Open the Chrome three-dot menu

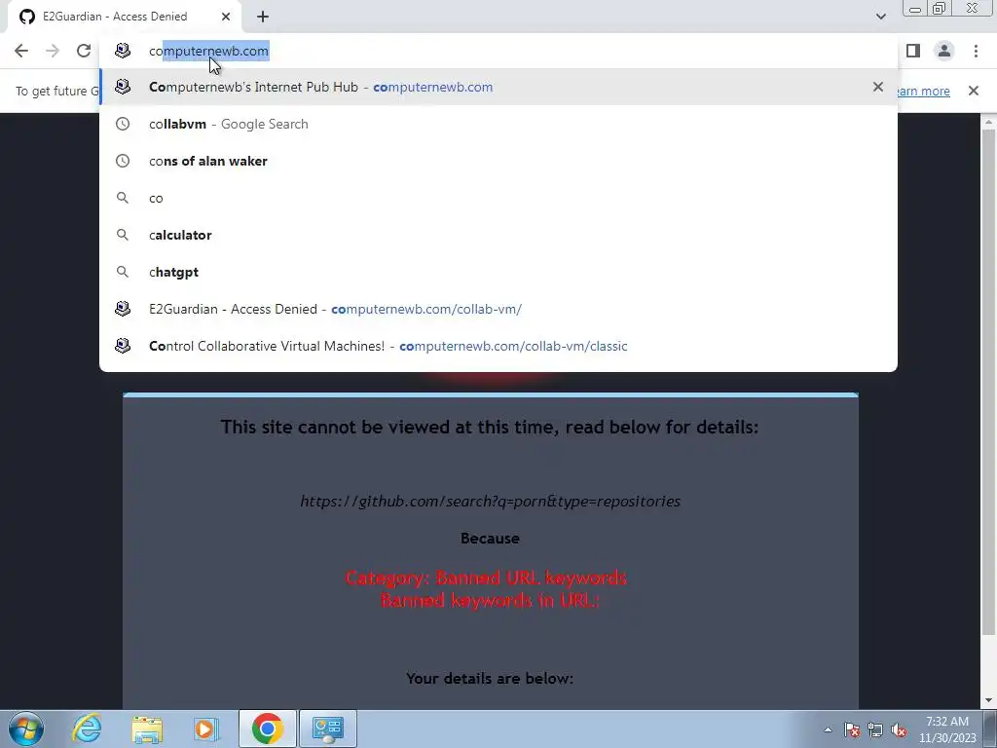(x=976, y=51)
